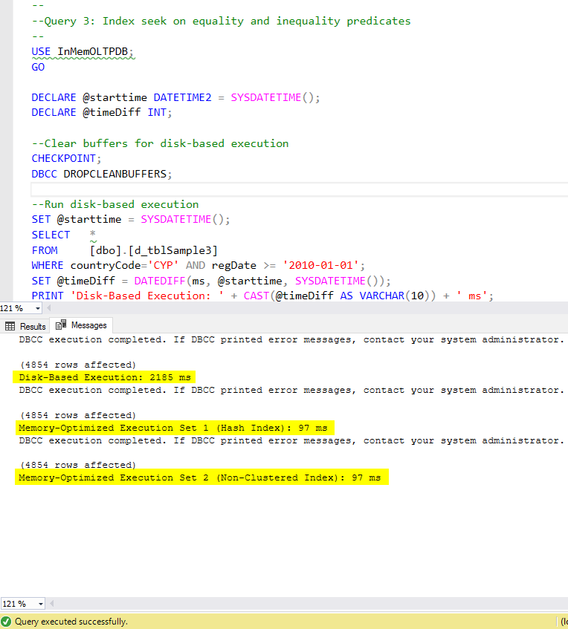Click the green success checkmark icon
Image resolution: width=568 pixels, height=629 pixels.
6,622
